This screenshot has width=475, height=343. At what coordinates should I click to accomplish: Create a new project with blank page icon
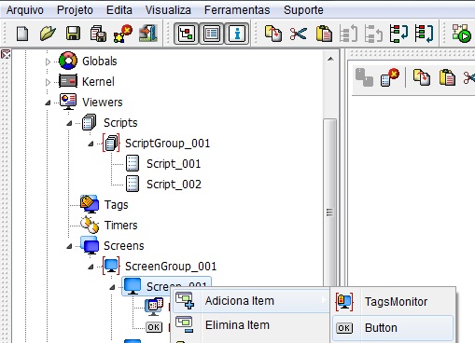pyautogui.click(x=22, y=34)
